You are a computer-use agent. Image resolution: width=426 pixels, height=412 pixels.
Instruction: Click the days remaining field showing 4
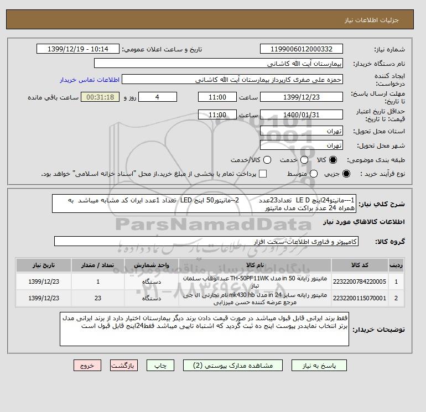point(158,97)
